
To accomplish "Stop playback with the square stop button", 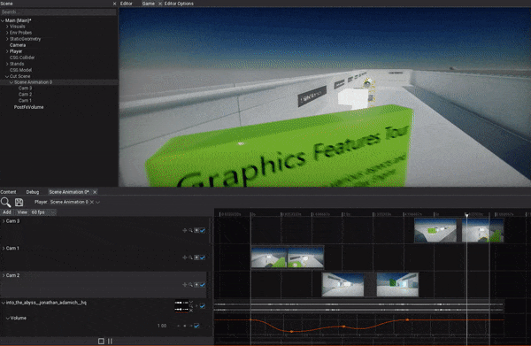I will [x=101, y=341].
